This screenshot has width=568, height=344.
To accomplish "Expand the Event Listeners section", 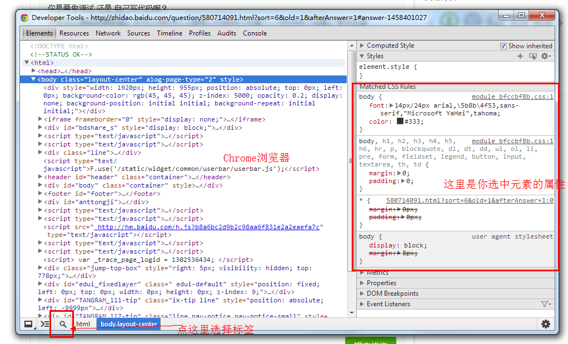I will click(362, 304).
